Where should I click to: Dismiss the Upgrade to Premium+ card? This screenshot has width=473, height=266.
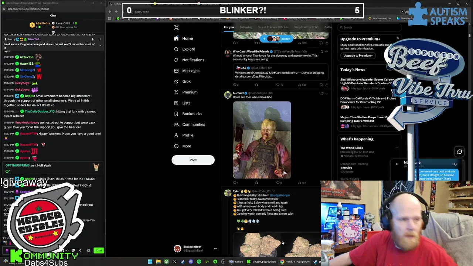[x=398, y=38]
